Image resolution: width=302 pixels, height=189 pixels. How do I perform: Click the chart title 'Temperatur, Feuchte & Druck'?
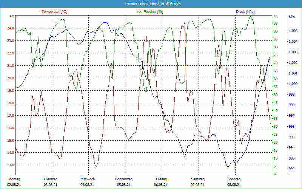tap(153, 3)
